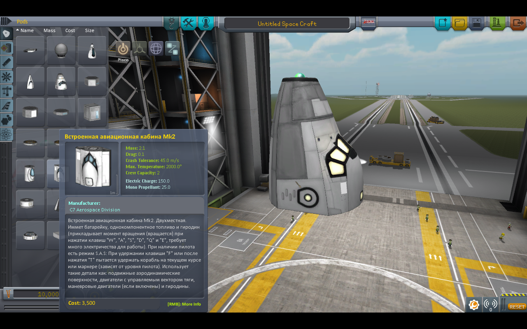Image resolution: width=527 pixels, height=329 pixels.
Task: Start a new craft via the new-file icon
Action: tap(443, 23)
